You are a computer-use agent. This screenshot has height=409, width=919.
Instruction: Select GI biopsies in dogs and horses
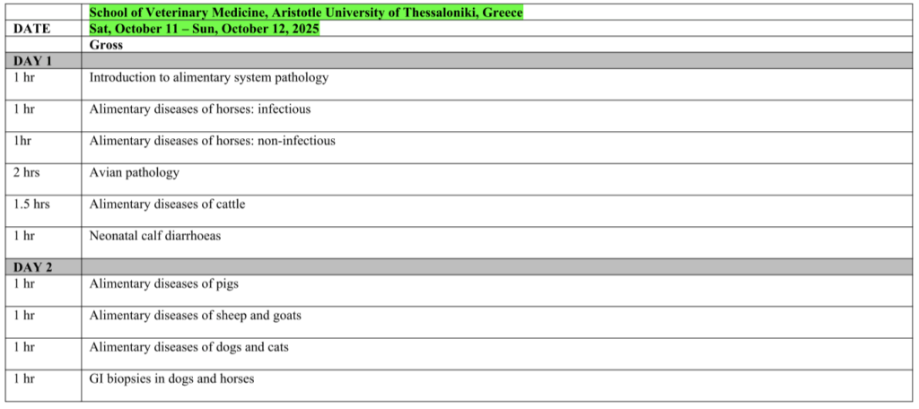pos(171,379)
